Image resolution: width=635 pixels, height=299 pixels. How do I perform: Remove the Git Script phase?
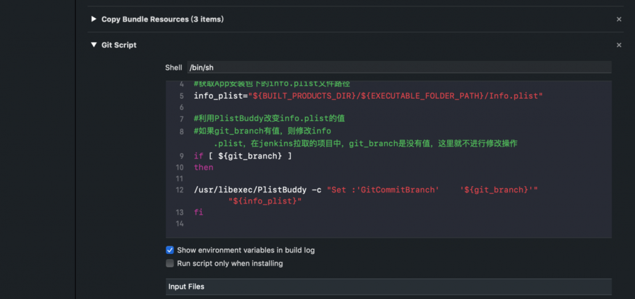click(x=618, y=45)
